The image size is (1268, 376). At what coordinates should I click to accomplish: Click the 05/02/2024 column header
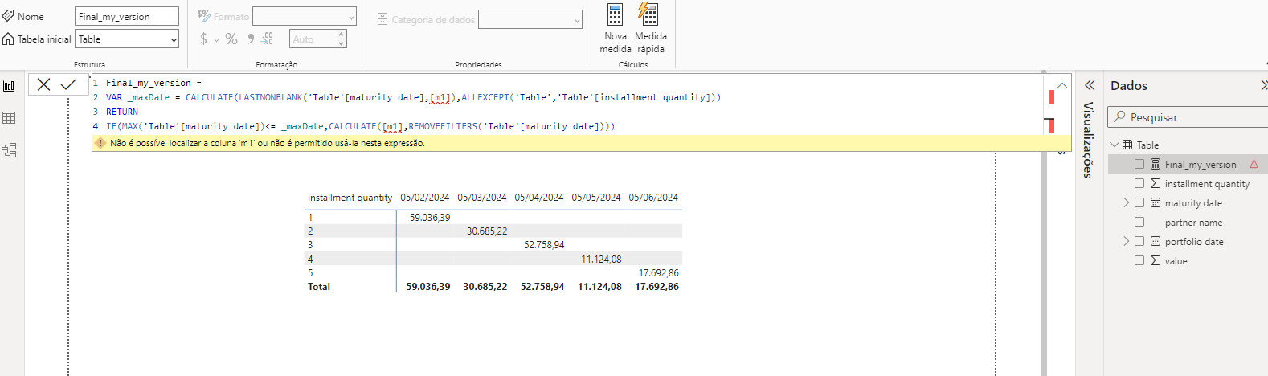click(425, 198)
